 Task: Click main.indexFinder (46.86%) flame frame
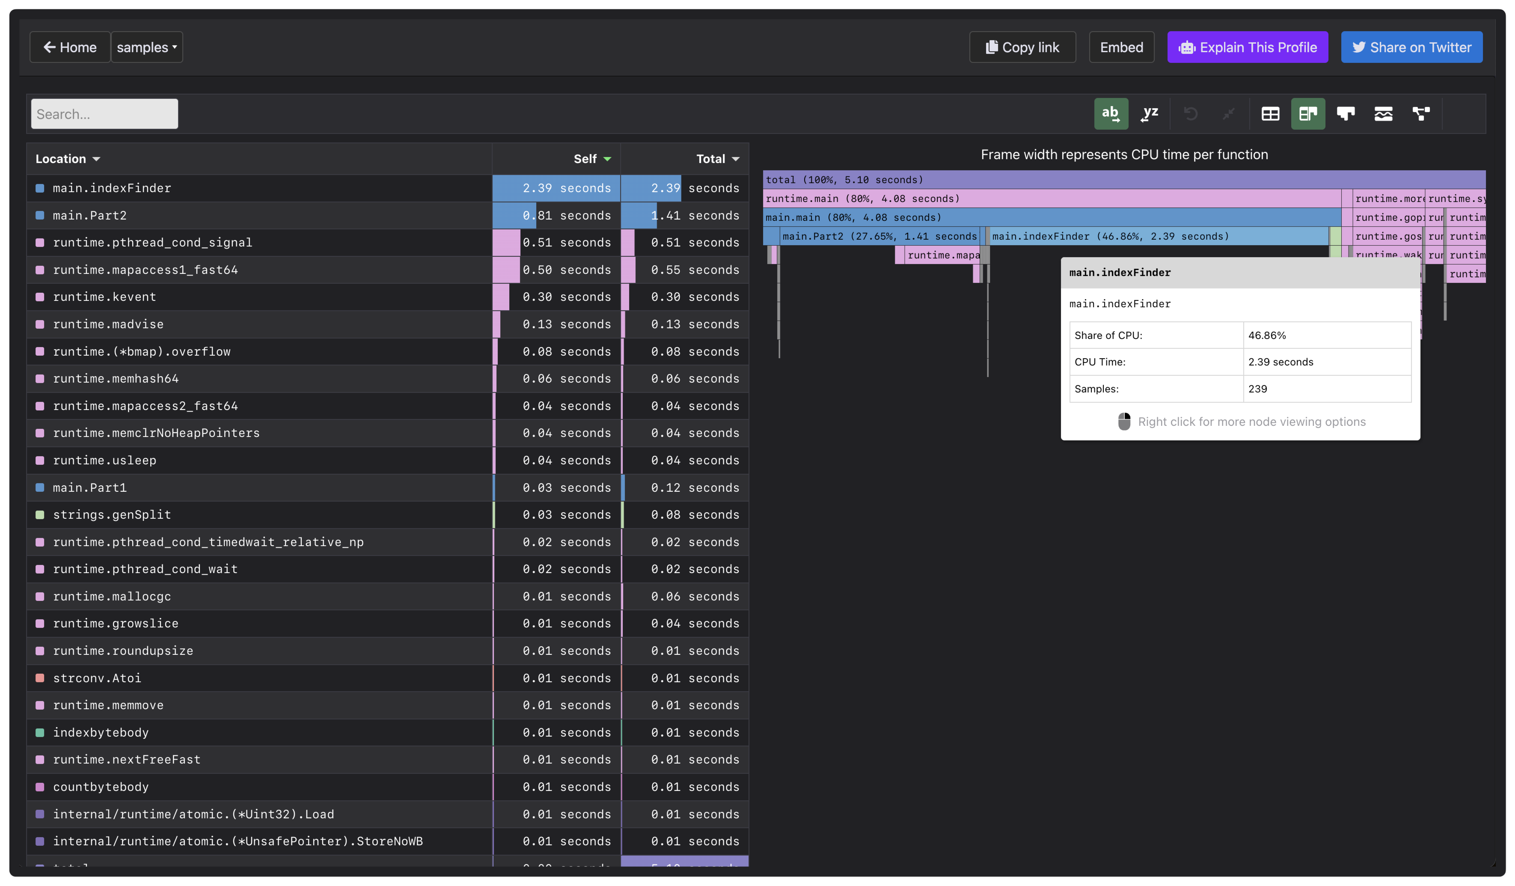(1159, 236)
